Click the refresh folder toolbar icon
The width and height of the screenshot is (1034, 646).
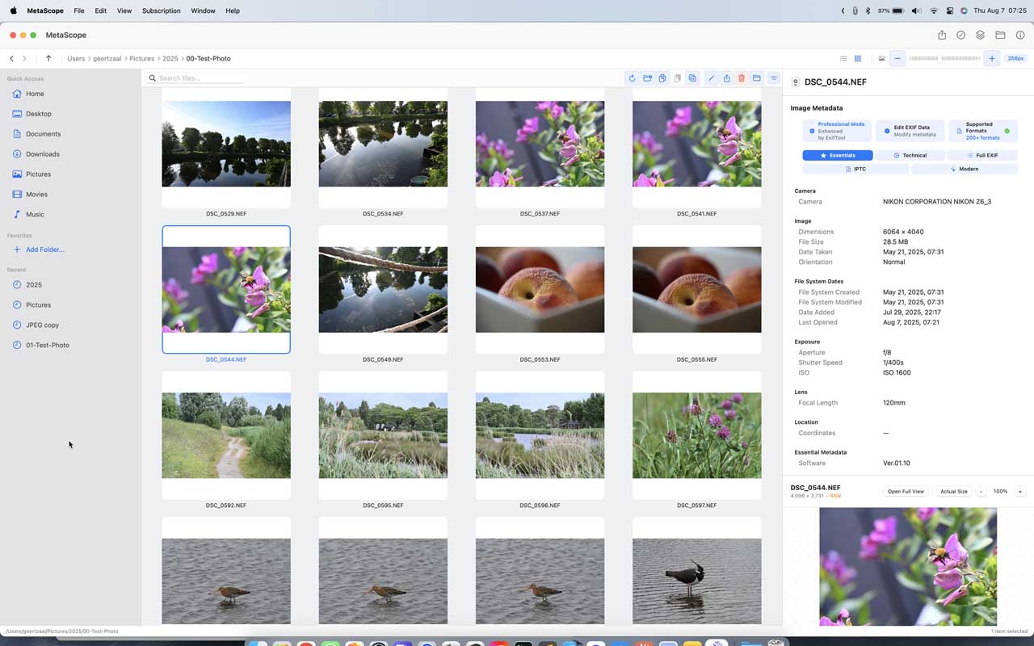click(632, 78)
